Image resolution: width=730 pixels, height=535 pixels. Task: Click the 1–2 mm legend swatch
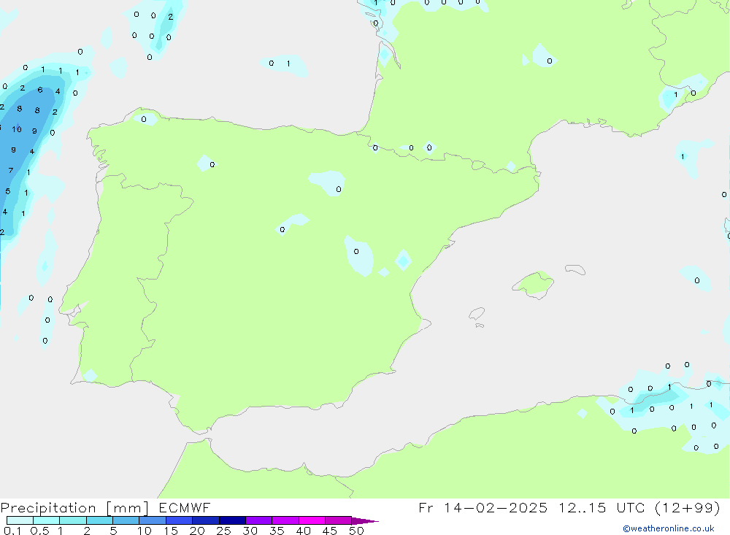tap(72, 520)
